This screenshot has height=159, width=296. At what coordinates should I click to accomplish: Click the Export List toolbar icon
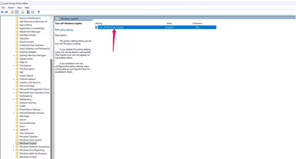[22, 12]
